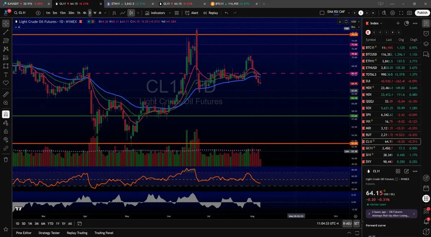This screenshot has width=431, height=237.
Task: Open watchlist advanced view pie icon
Action: (x=407, y=23)
